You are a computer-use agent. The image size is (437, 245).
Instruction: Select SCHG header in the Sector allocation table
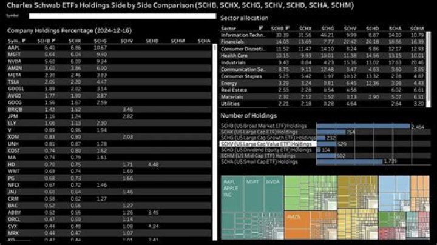click(328, 28)
